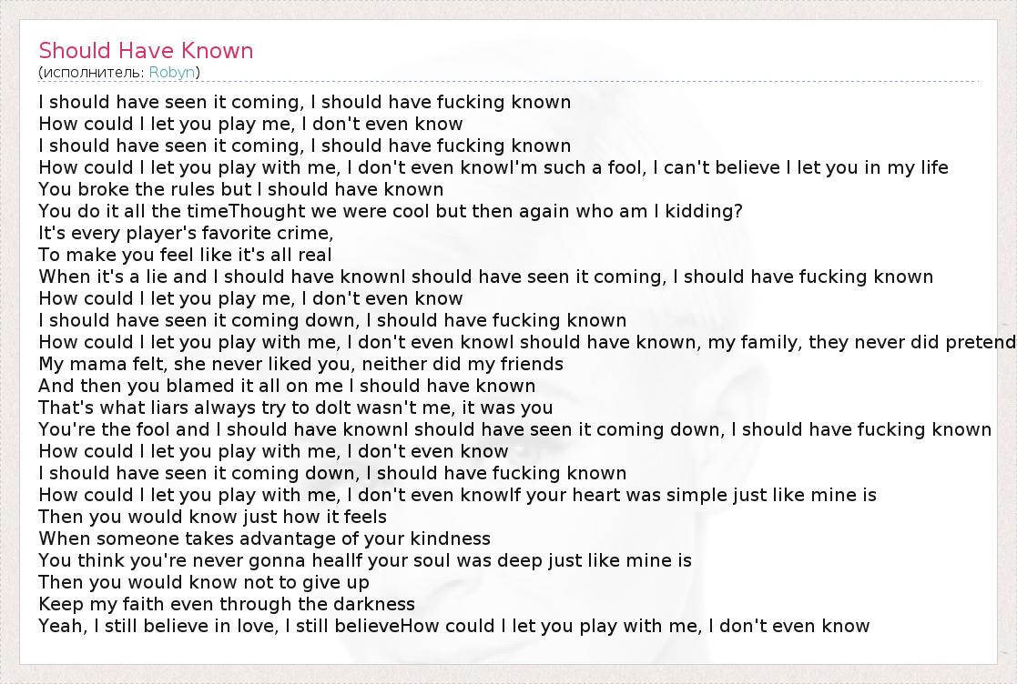The height and width of the screenshot is (684, 1017).
Task: Click lyric 'You broke the rules' line
Action: tap(240, 189)
